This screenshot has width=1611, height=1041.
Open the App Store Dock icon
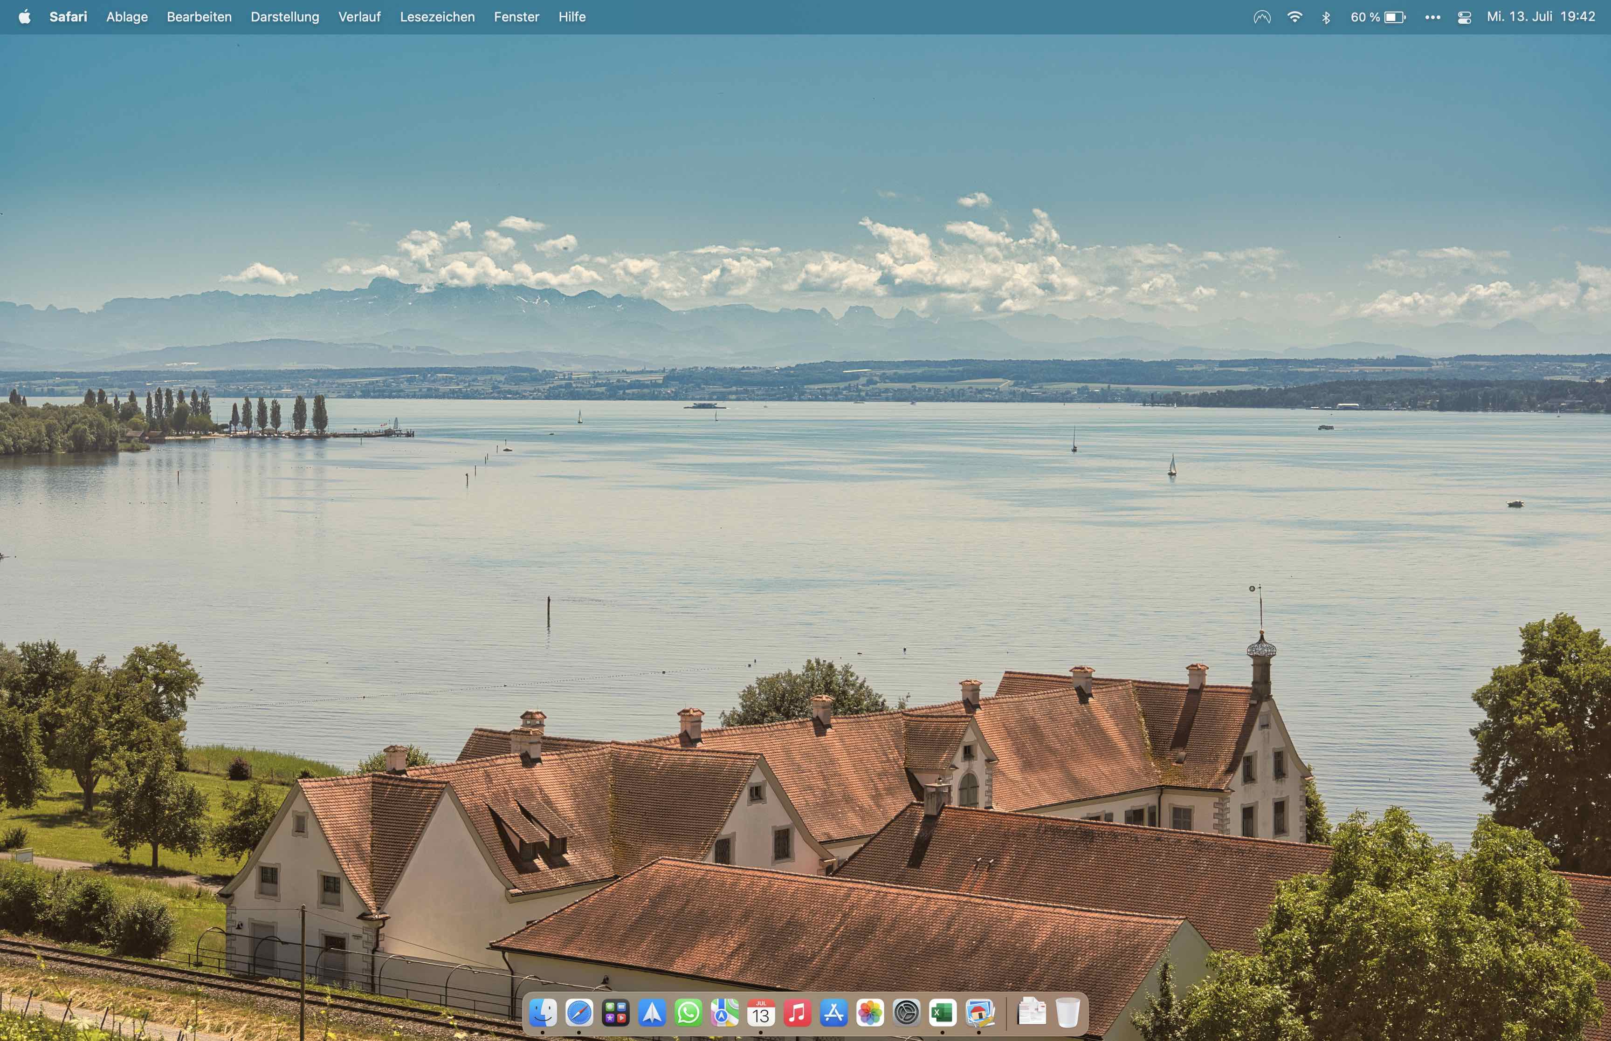(x=833, y=1013)
